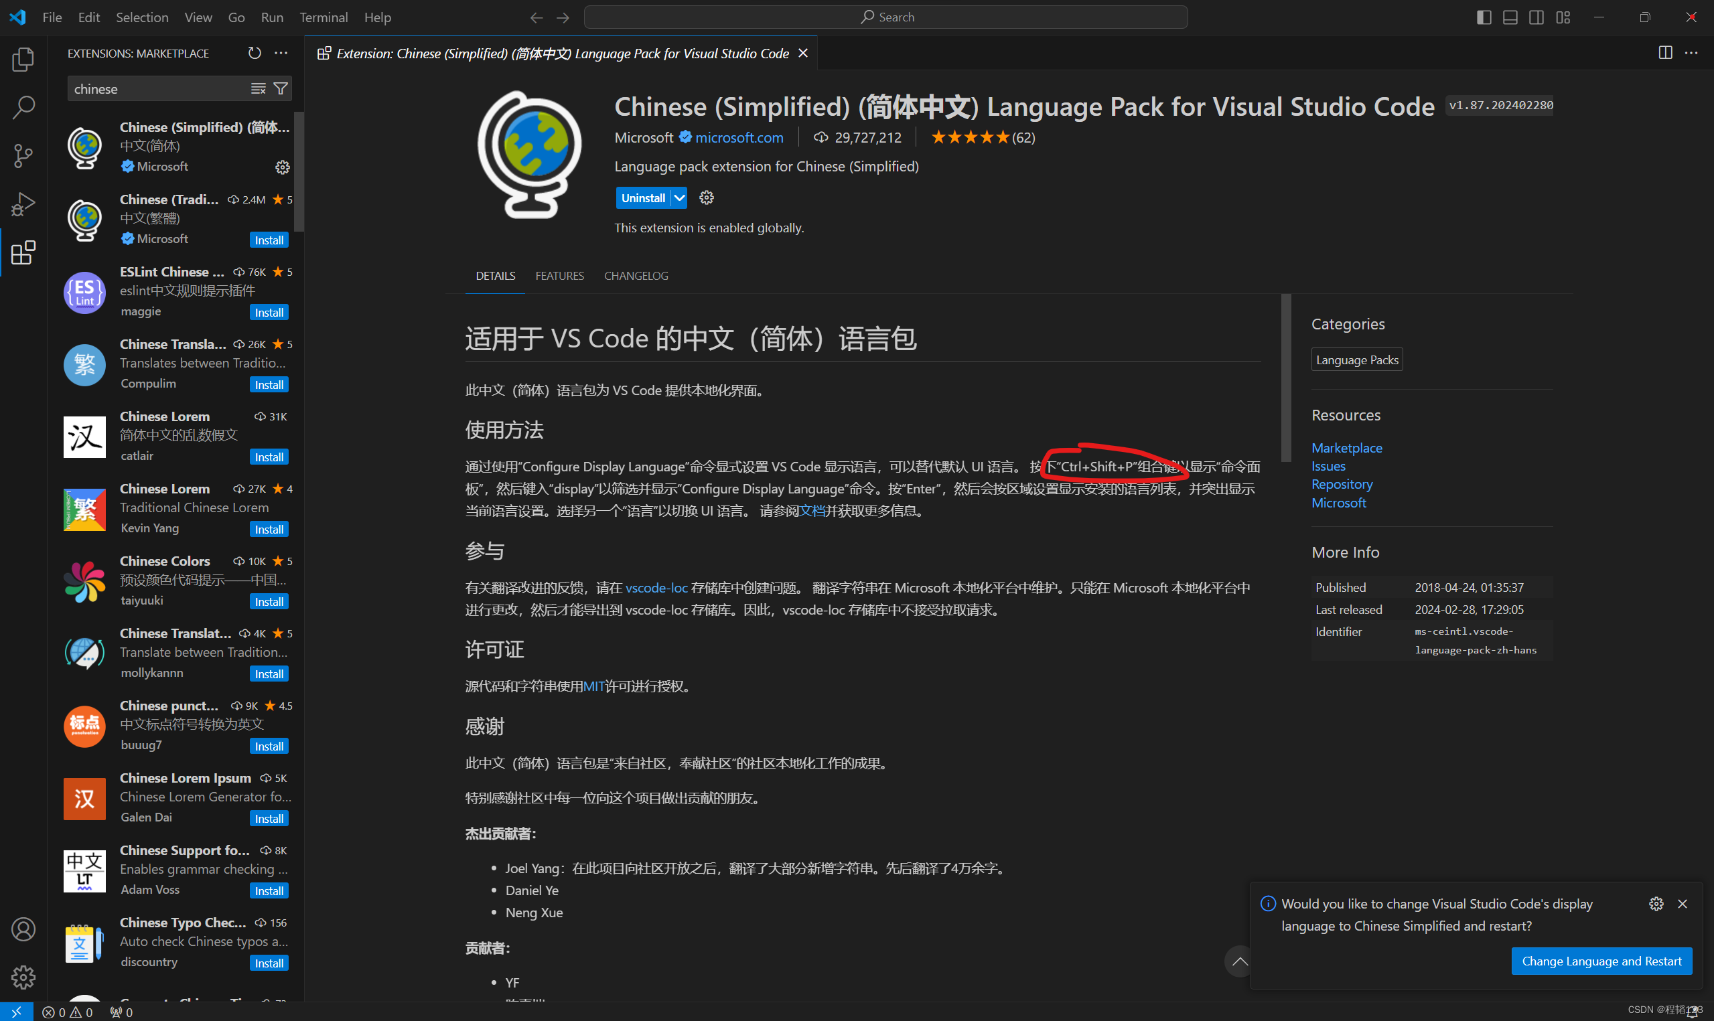The width and height of the screenshot is (1714, 1021).
Task: Click Change Language and Restart
Action: (1601, 961)
